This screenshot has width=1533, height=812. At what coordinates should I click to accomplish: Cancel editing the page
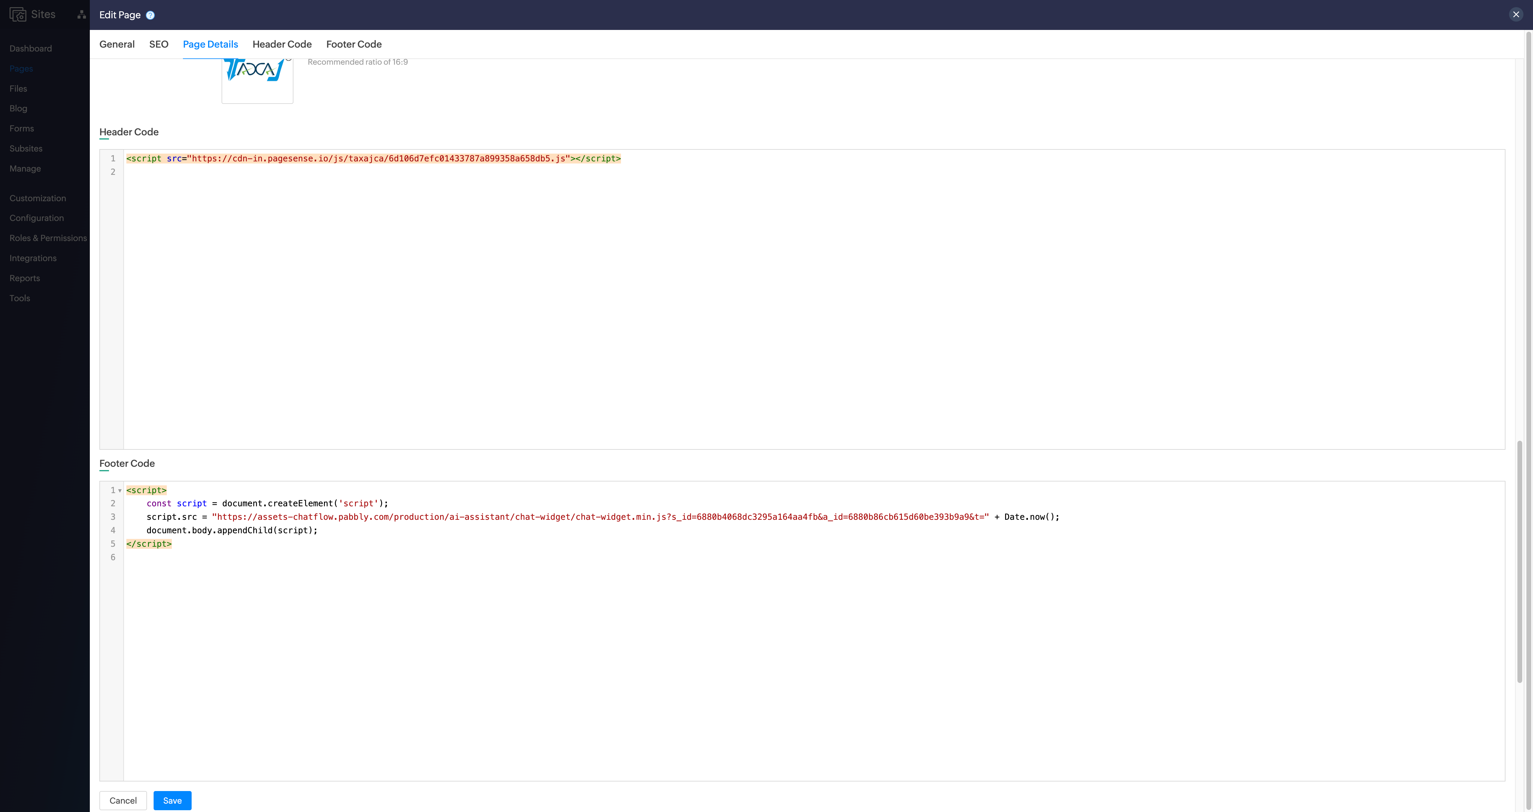(122, 800)
